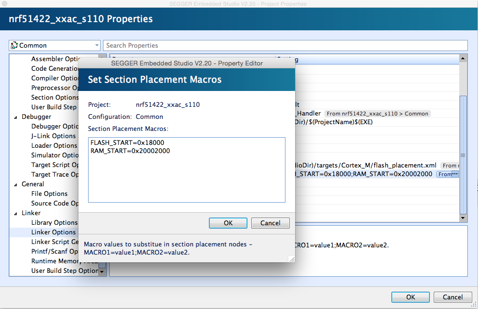Collapse the General tree group
The width and height of the screenshot is (478, 309).
click(x=15, y=184)
